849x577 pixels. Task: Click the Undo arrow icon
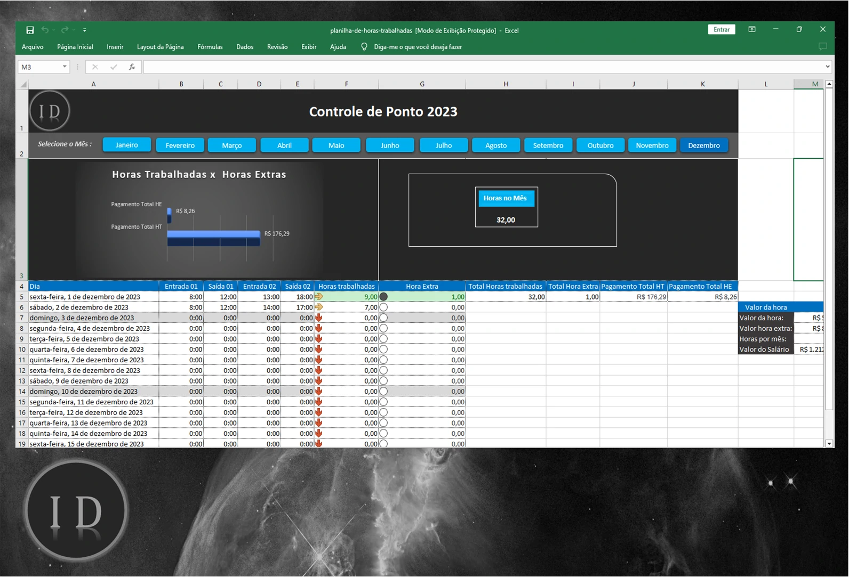45,30
